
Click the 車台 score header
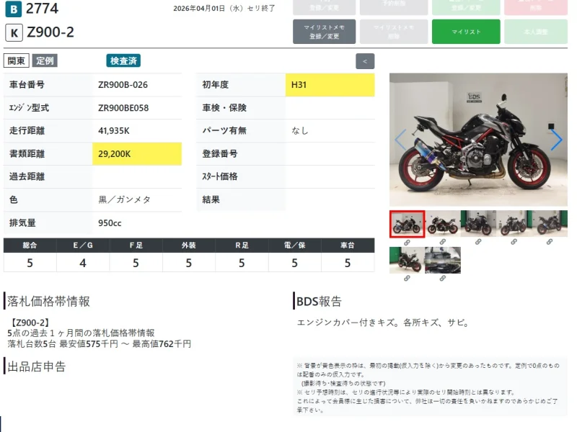click(x=348, y=246)
